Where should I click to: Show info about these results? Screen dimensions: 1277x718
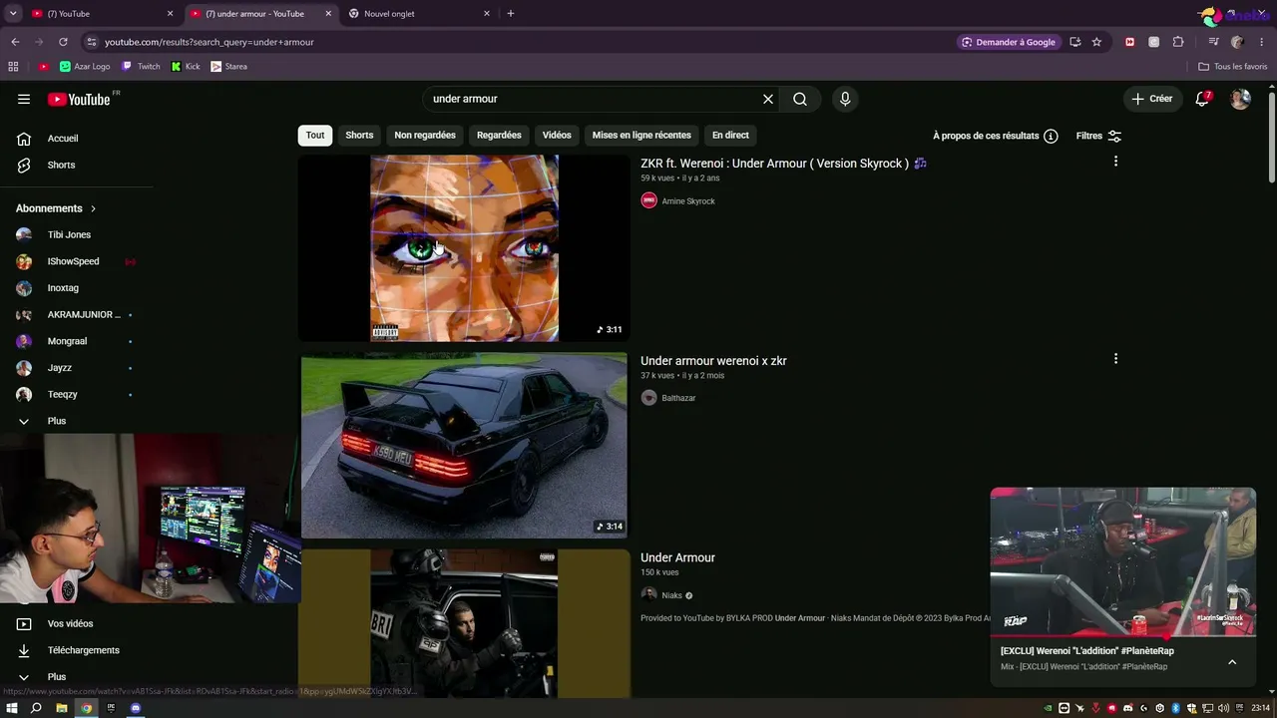click(x=1051, y=136)
